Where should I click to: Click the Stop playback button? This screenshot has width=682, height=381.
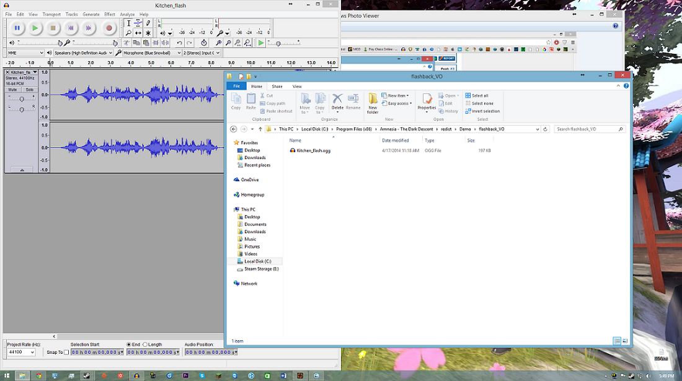53,28
